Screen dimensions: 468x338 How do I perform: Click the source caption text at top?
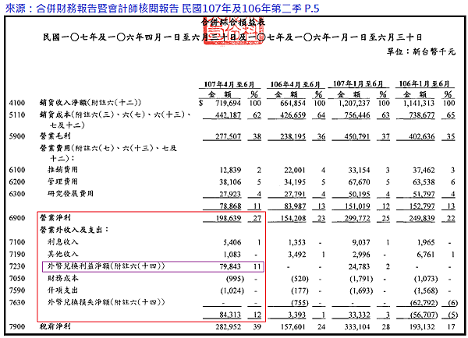point(162,8)
